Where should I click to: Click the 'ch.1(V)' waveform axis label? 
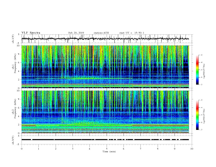click(13, 39)
